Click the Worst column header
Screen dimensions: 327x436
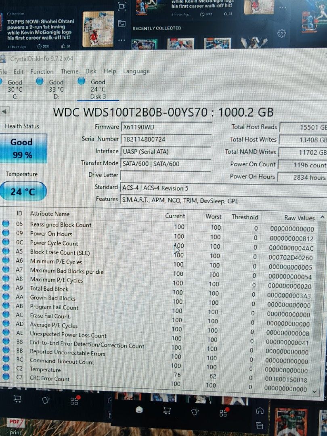point(214,217)
